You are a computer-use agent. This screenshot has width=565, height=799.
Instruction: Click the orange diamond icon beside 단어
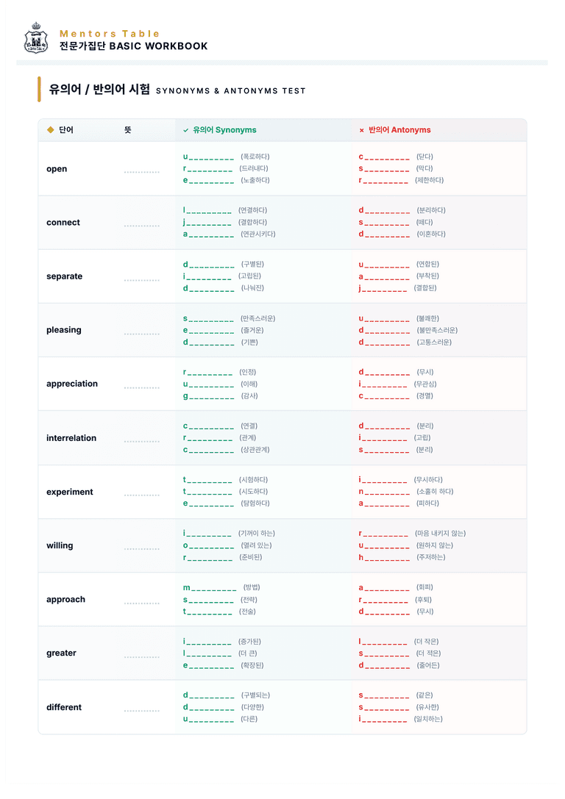51,130
